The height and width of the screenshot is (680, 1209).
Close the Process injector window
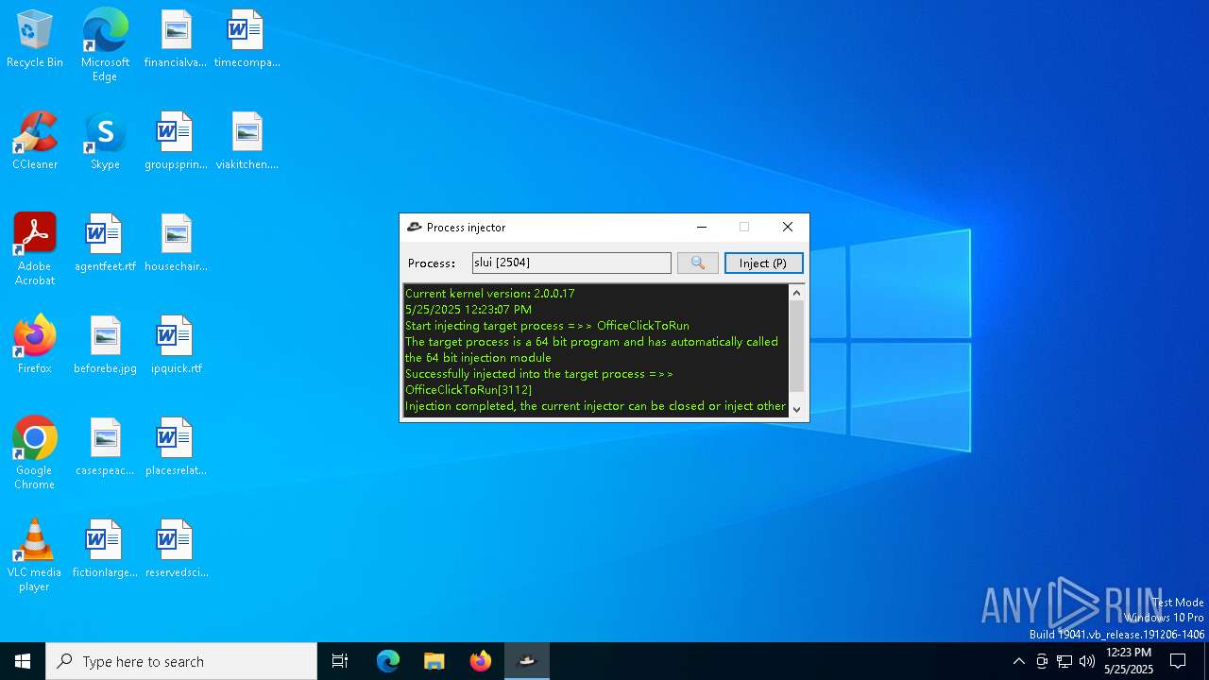point(787,227)
